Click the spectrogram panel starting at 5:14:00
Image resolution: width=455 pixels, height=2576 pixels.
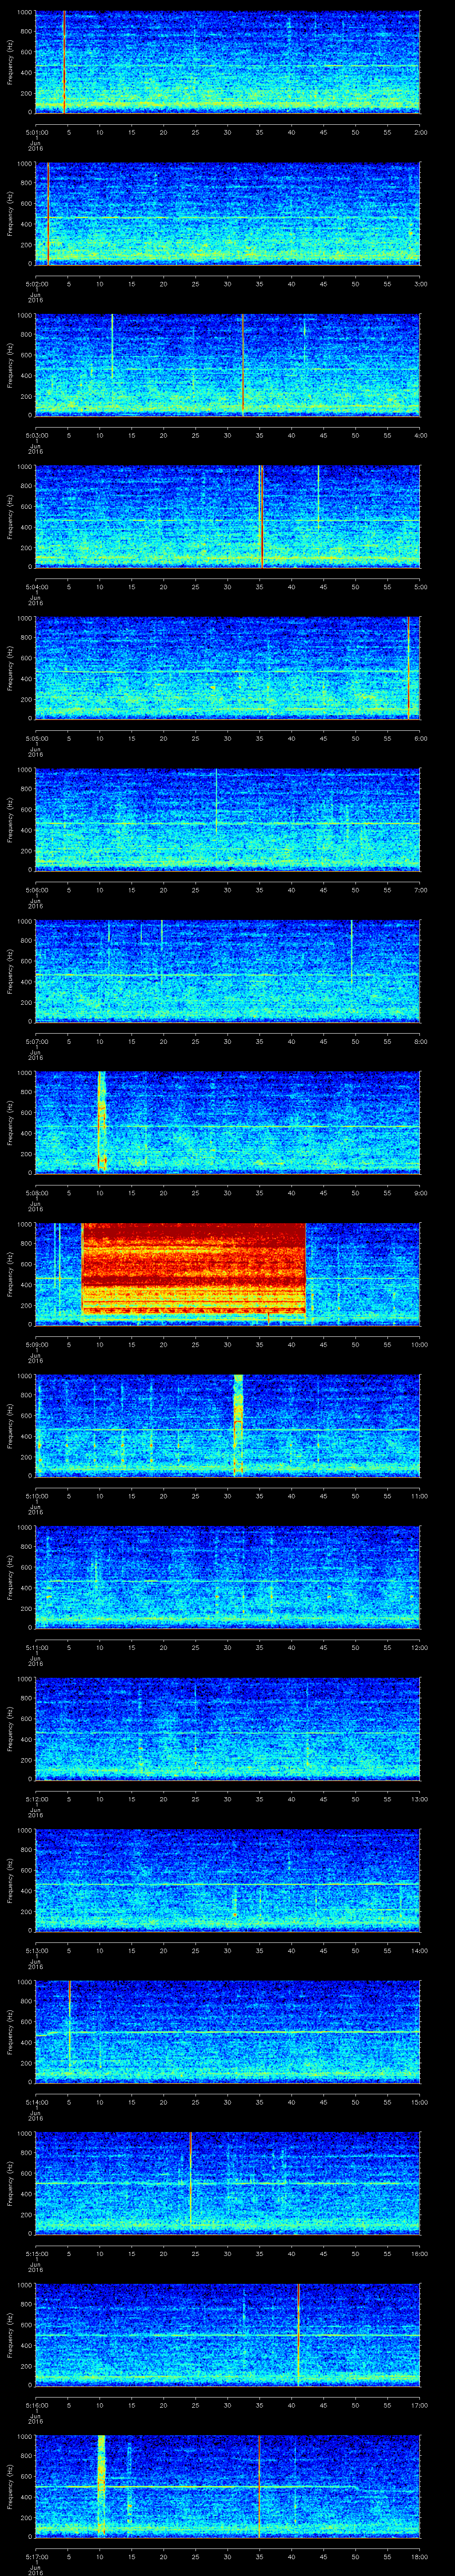(x=228, y=2032)
